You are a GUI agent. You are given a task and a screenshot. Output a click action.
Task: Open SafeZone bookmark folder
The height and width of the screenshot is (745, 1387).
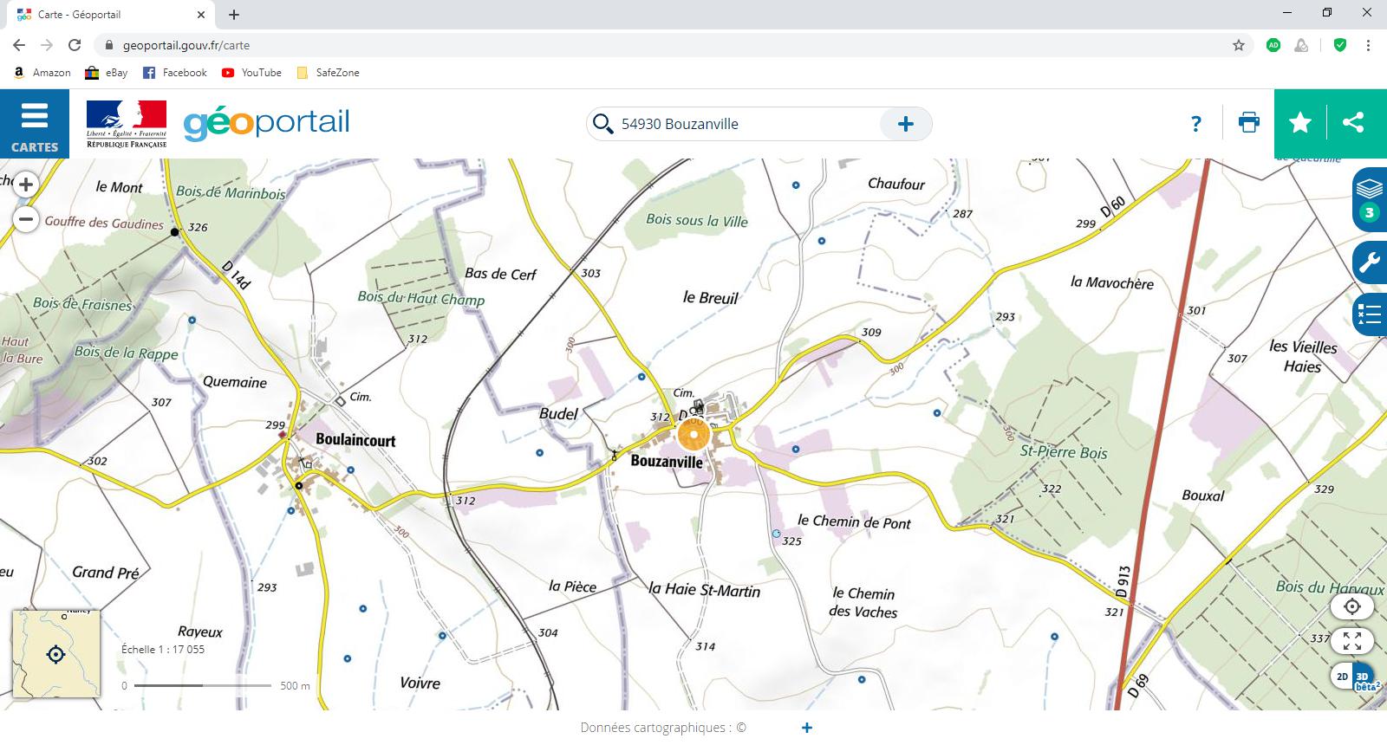[x=328, y=73]
